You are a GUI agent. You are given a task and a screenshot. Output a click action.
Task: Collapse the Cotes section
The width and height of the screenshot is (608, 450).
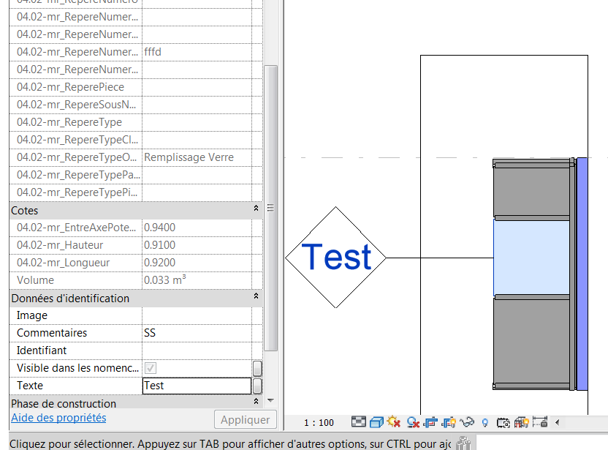pos(256,210)
